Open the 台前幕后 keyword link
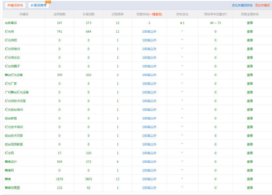This screenshot has height=195, width=272. tap(11, 23)
